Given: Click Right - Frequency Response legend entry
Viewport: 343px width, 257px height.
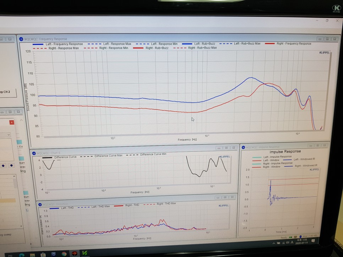Looking at the screenshot, I should (288, 44).
